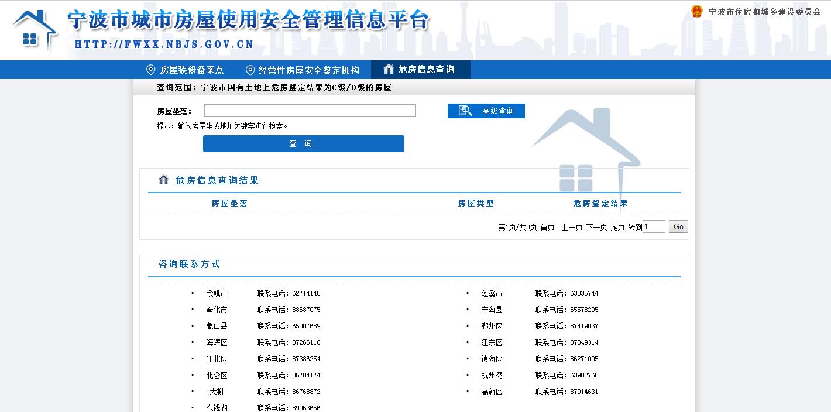Viewport: 831px width, 412px height.
Task: Click the 房屋坐落 column header
Action: coord(229,203)
